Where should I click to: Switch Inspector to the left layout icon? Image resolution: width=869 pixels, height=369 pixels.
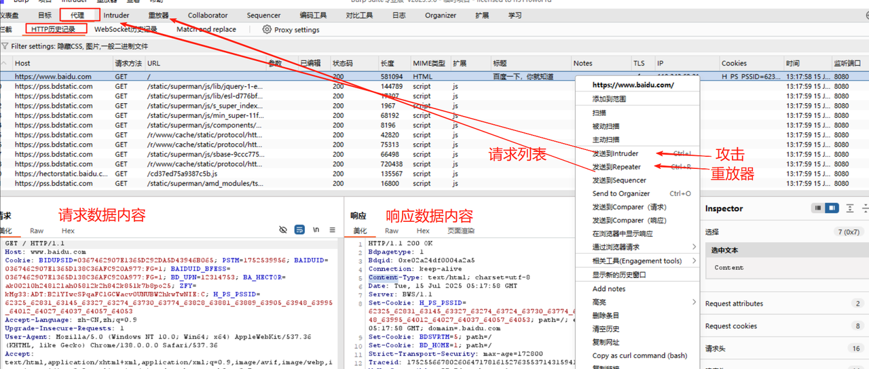(819, 208)
